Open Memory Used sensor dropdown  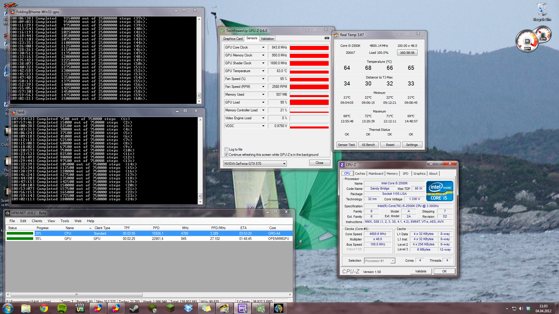pos(263,94)
